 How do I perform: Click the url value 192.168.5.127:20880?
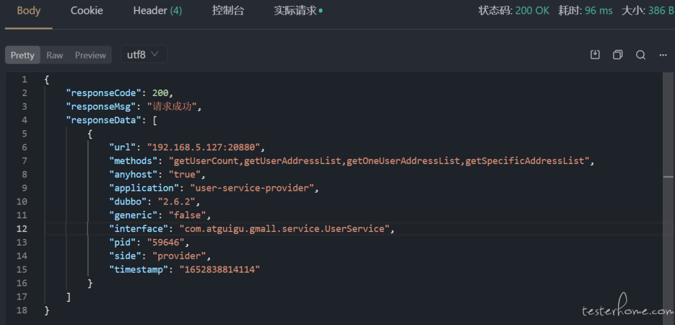click(x=206, y=147)
